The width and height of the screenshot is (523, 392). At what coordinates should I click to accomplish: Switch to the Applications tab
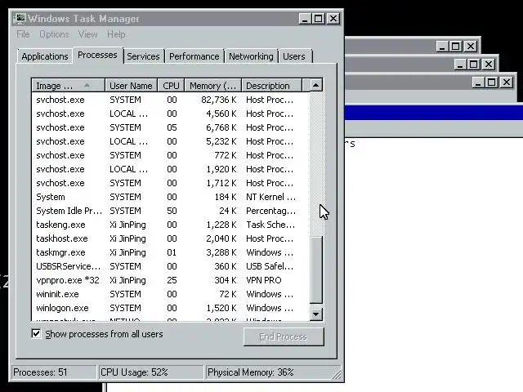point(45,56)
